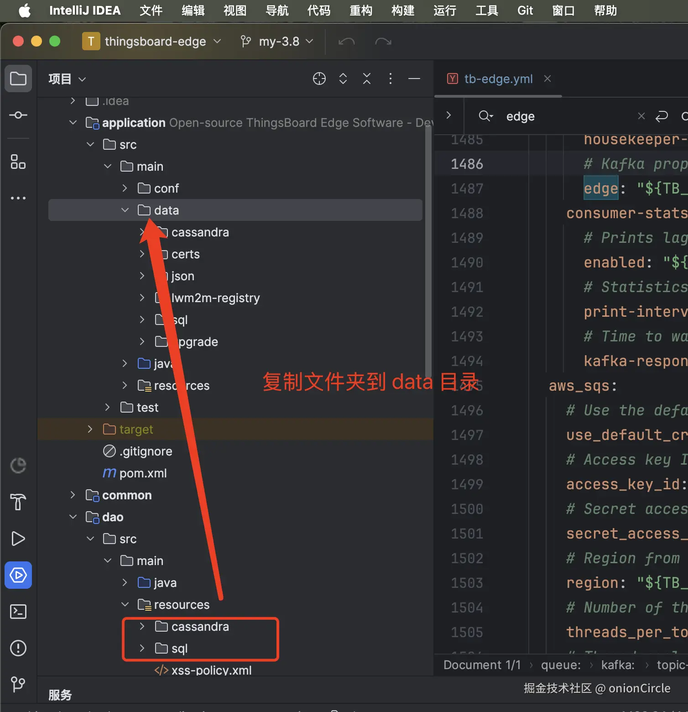Hide the project panel with minus icon
This screenshot has width=688, height=712.
coord(414,79)
